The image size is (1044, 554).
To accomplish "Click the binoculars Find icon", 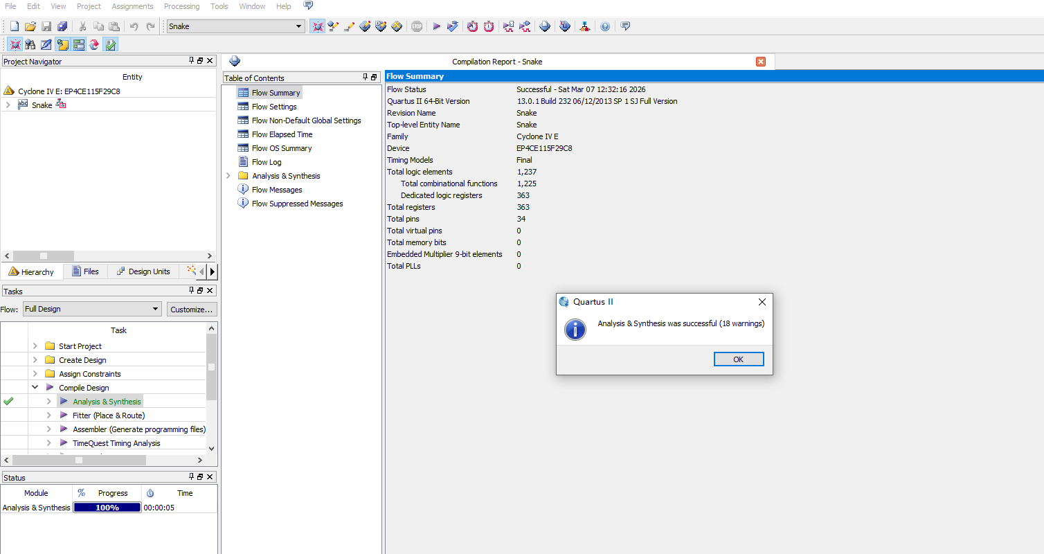I will tap(30, 44).
